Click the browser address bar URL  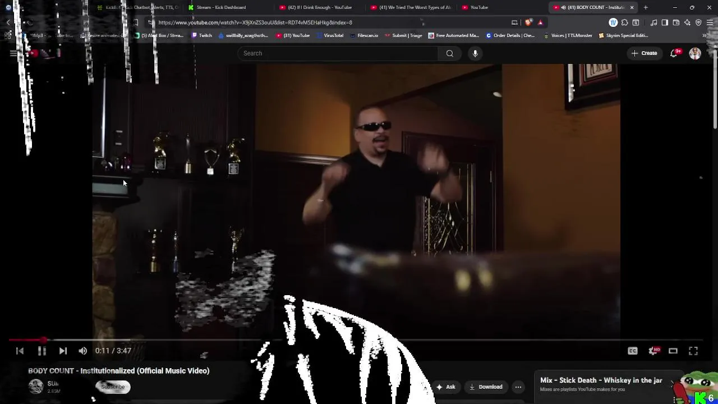(x=255, y=22)
